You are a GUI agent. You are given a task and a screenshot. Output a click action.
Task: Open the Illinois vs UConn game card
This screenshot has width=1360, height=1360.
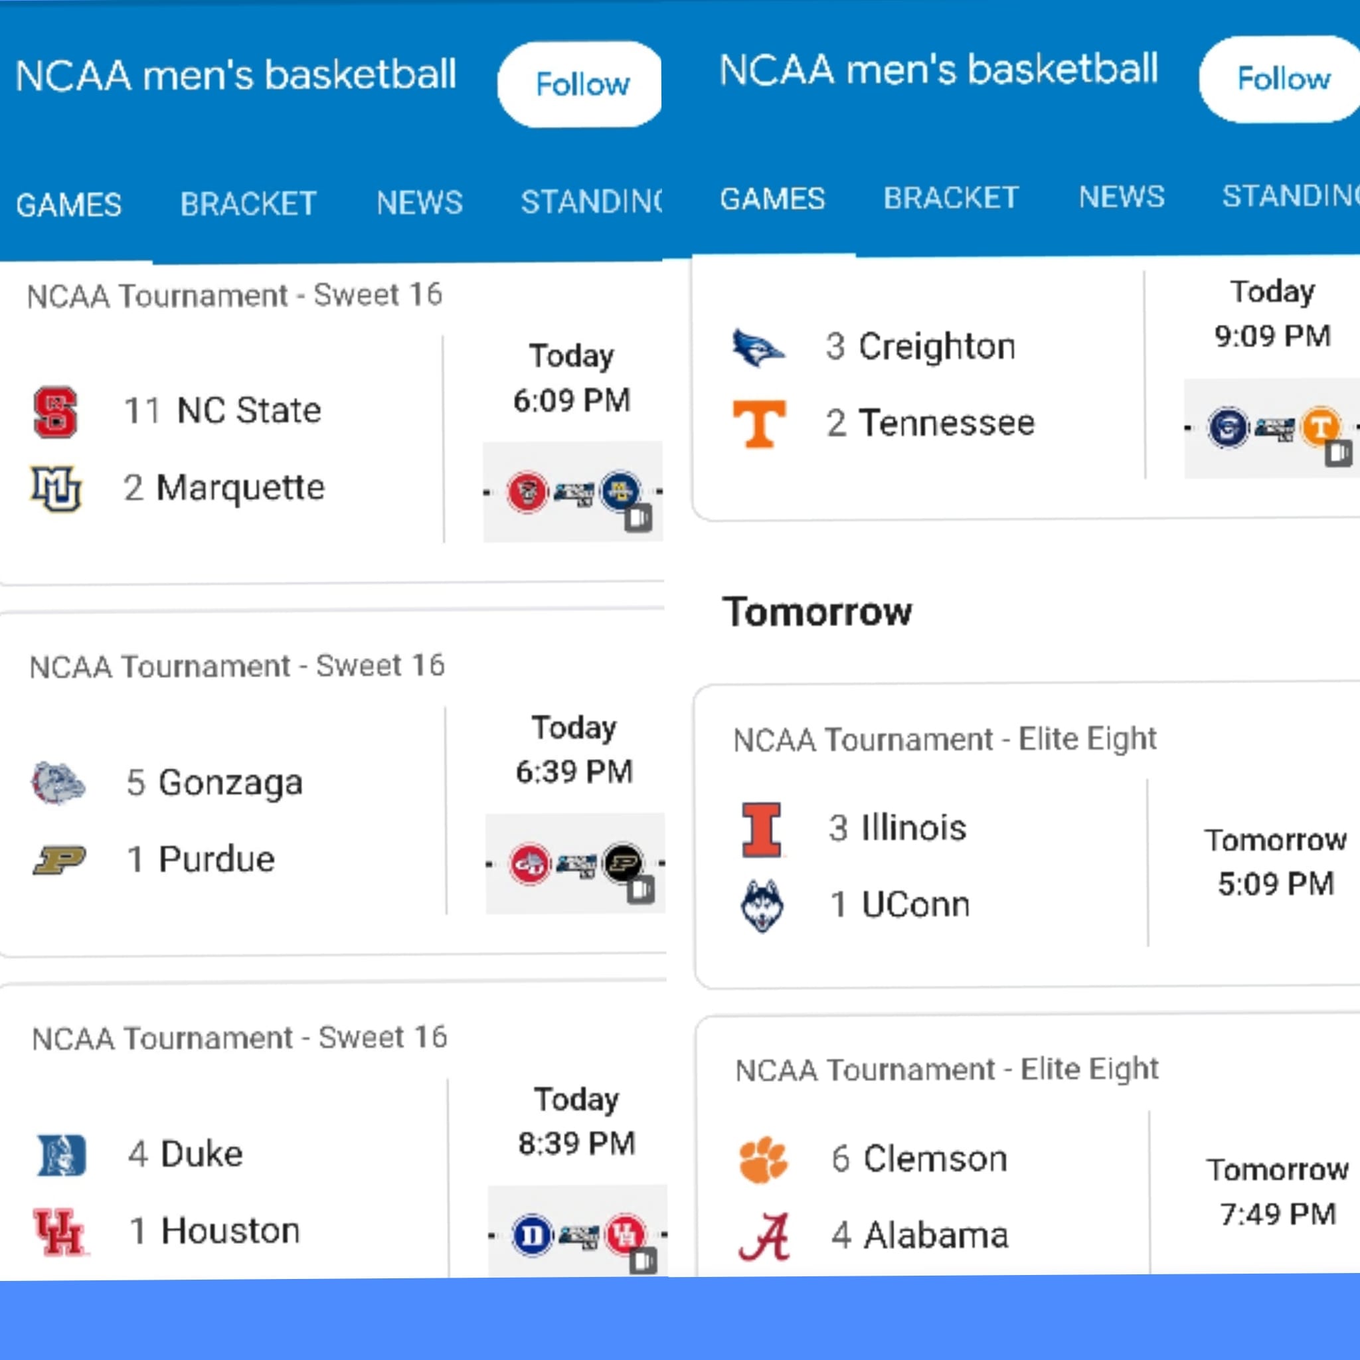click(x=1028, y=836)
